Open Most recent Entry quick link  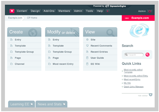(132, 79)
